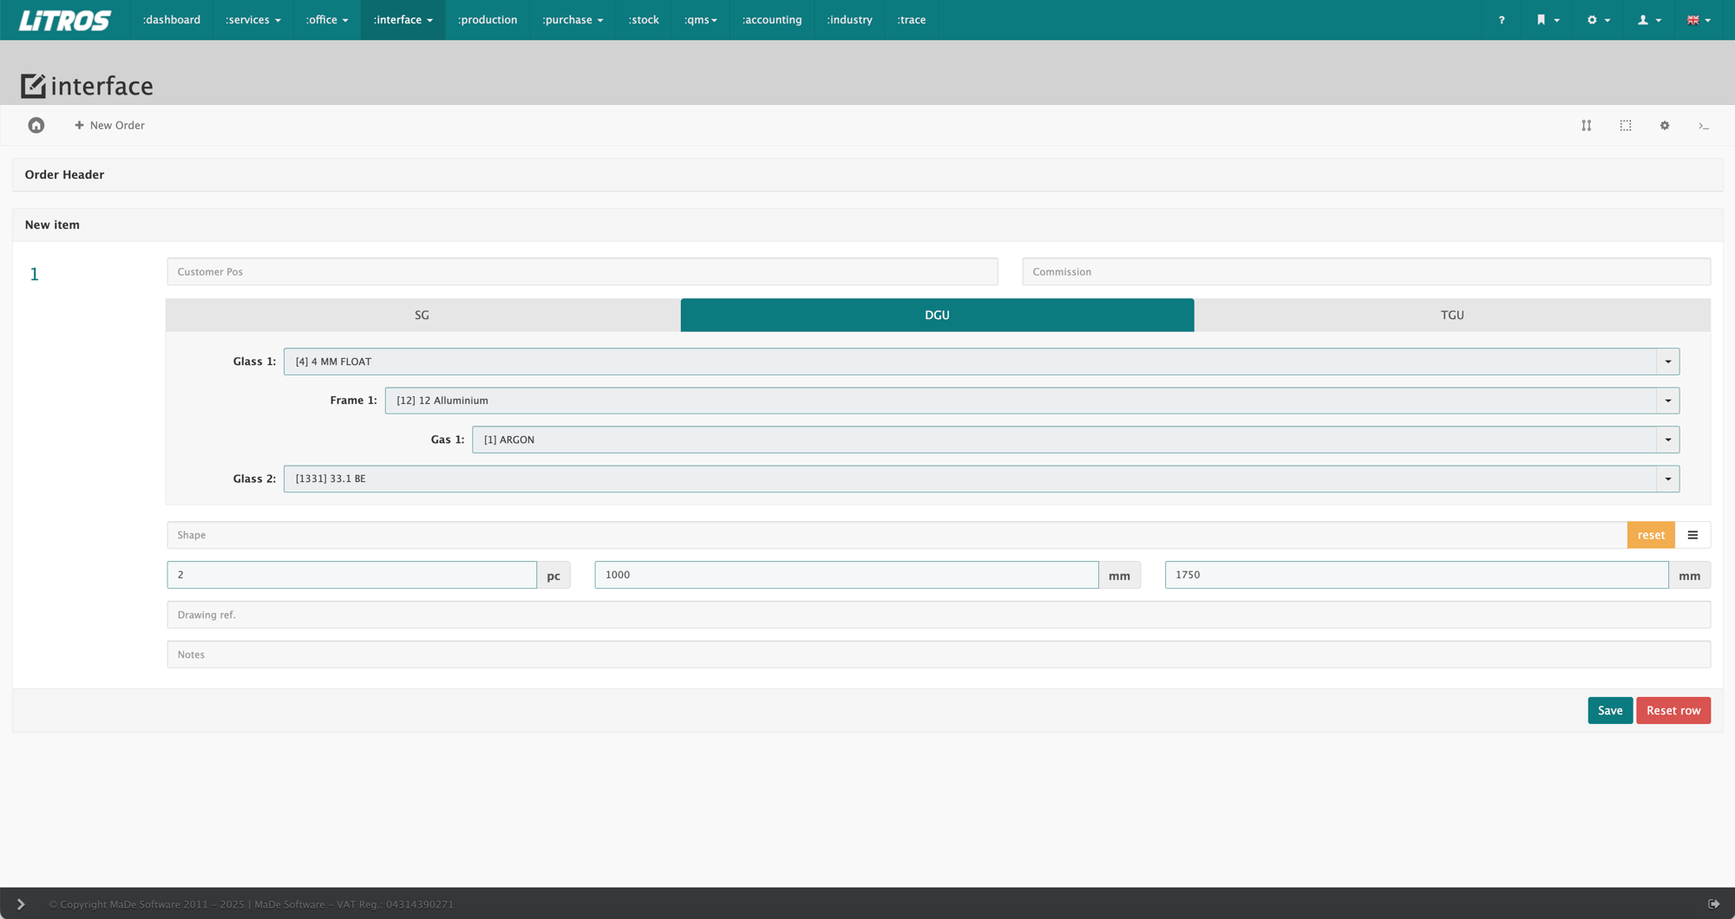Click the Reset row button
This screenshot has width=1735, height=919.
pos(1673,710)
